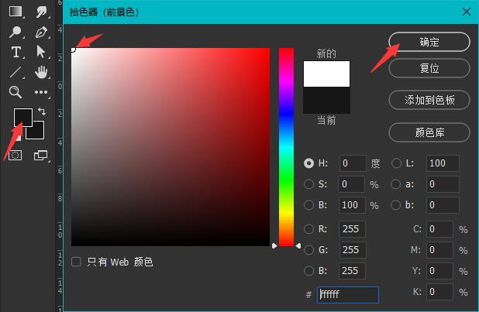479x312 pixels.
Task: Click the C cyan percent field
Action: pyautogui.click(x=440, y=229)
